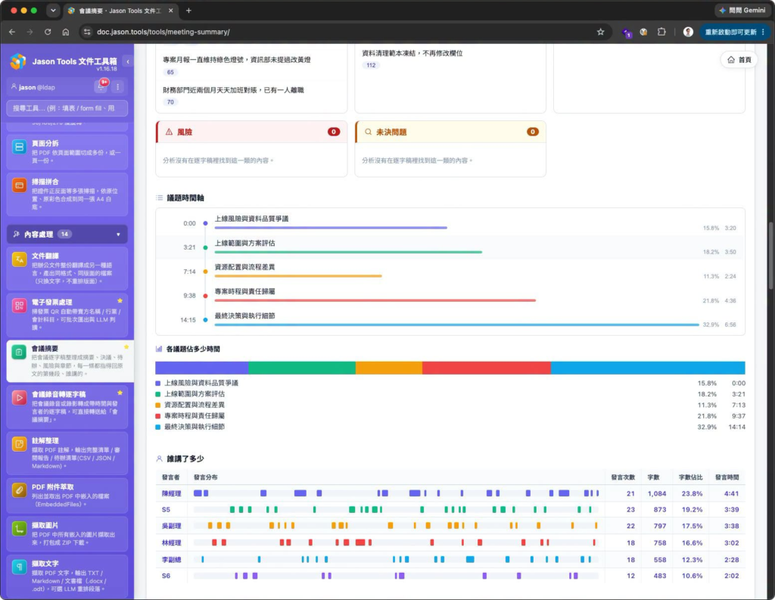
Task: Open the 電子發票處理 tool icon
Action: (19, 306)
